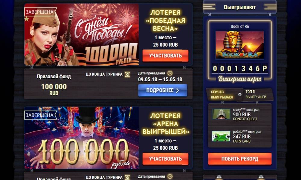Click the ЗАВЕРШЕНА ribbon on Арена Выигрышей banner

40,115
